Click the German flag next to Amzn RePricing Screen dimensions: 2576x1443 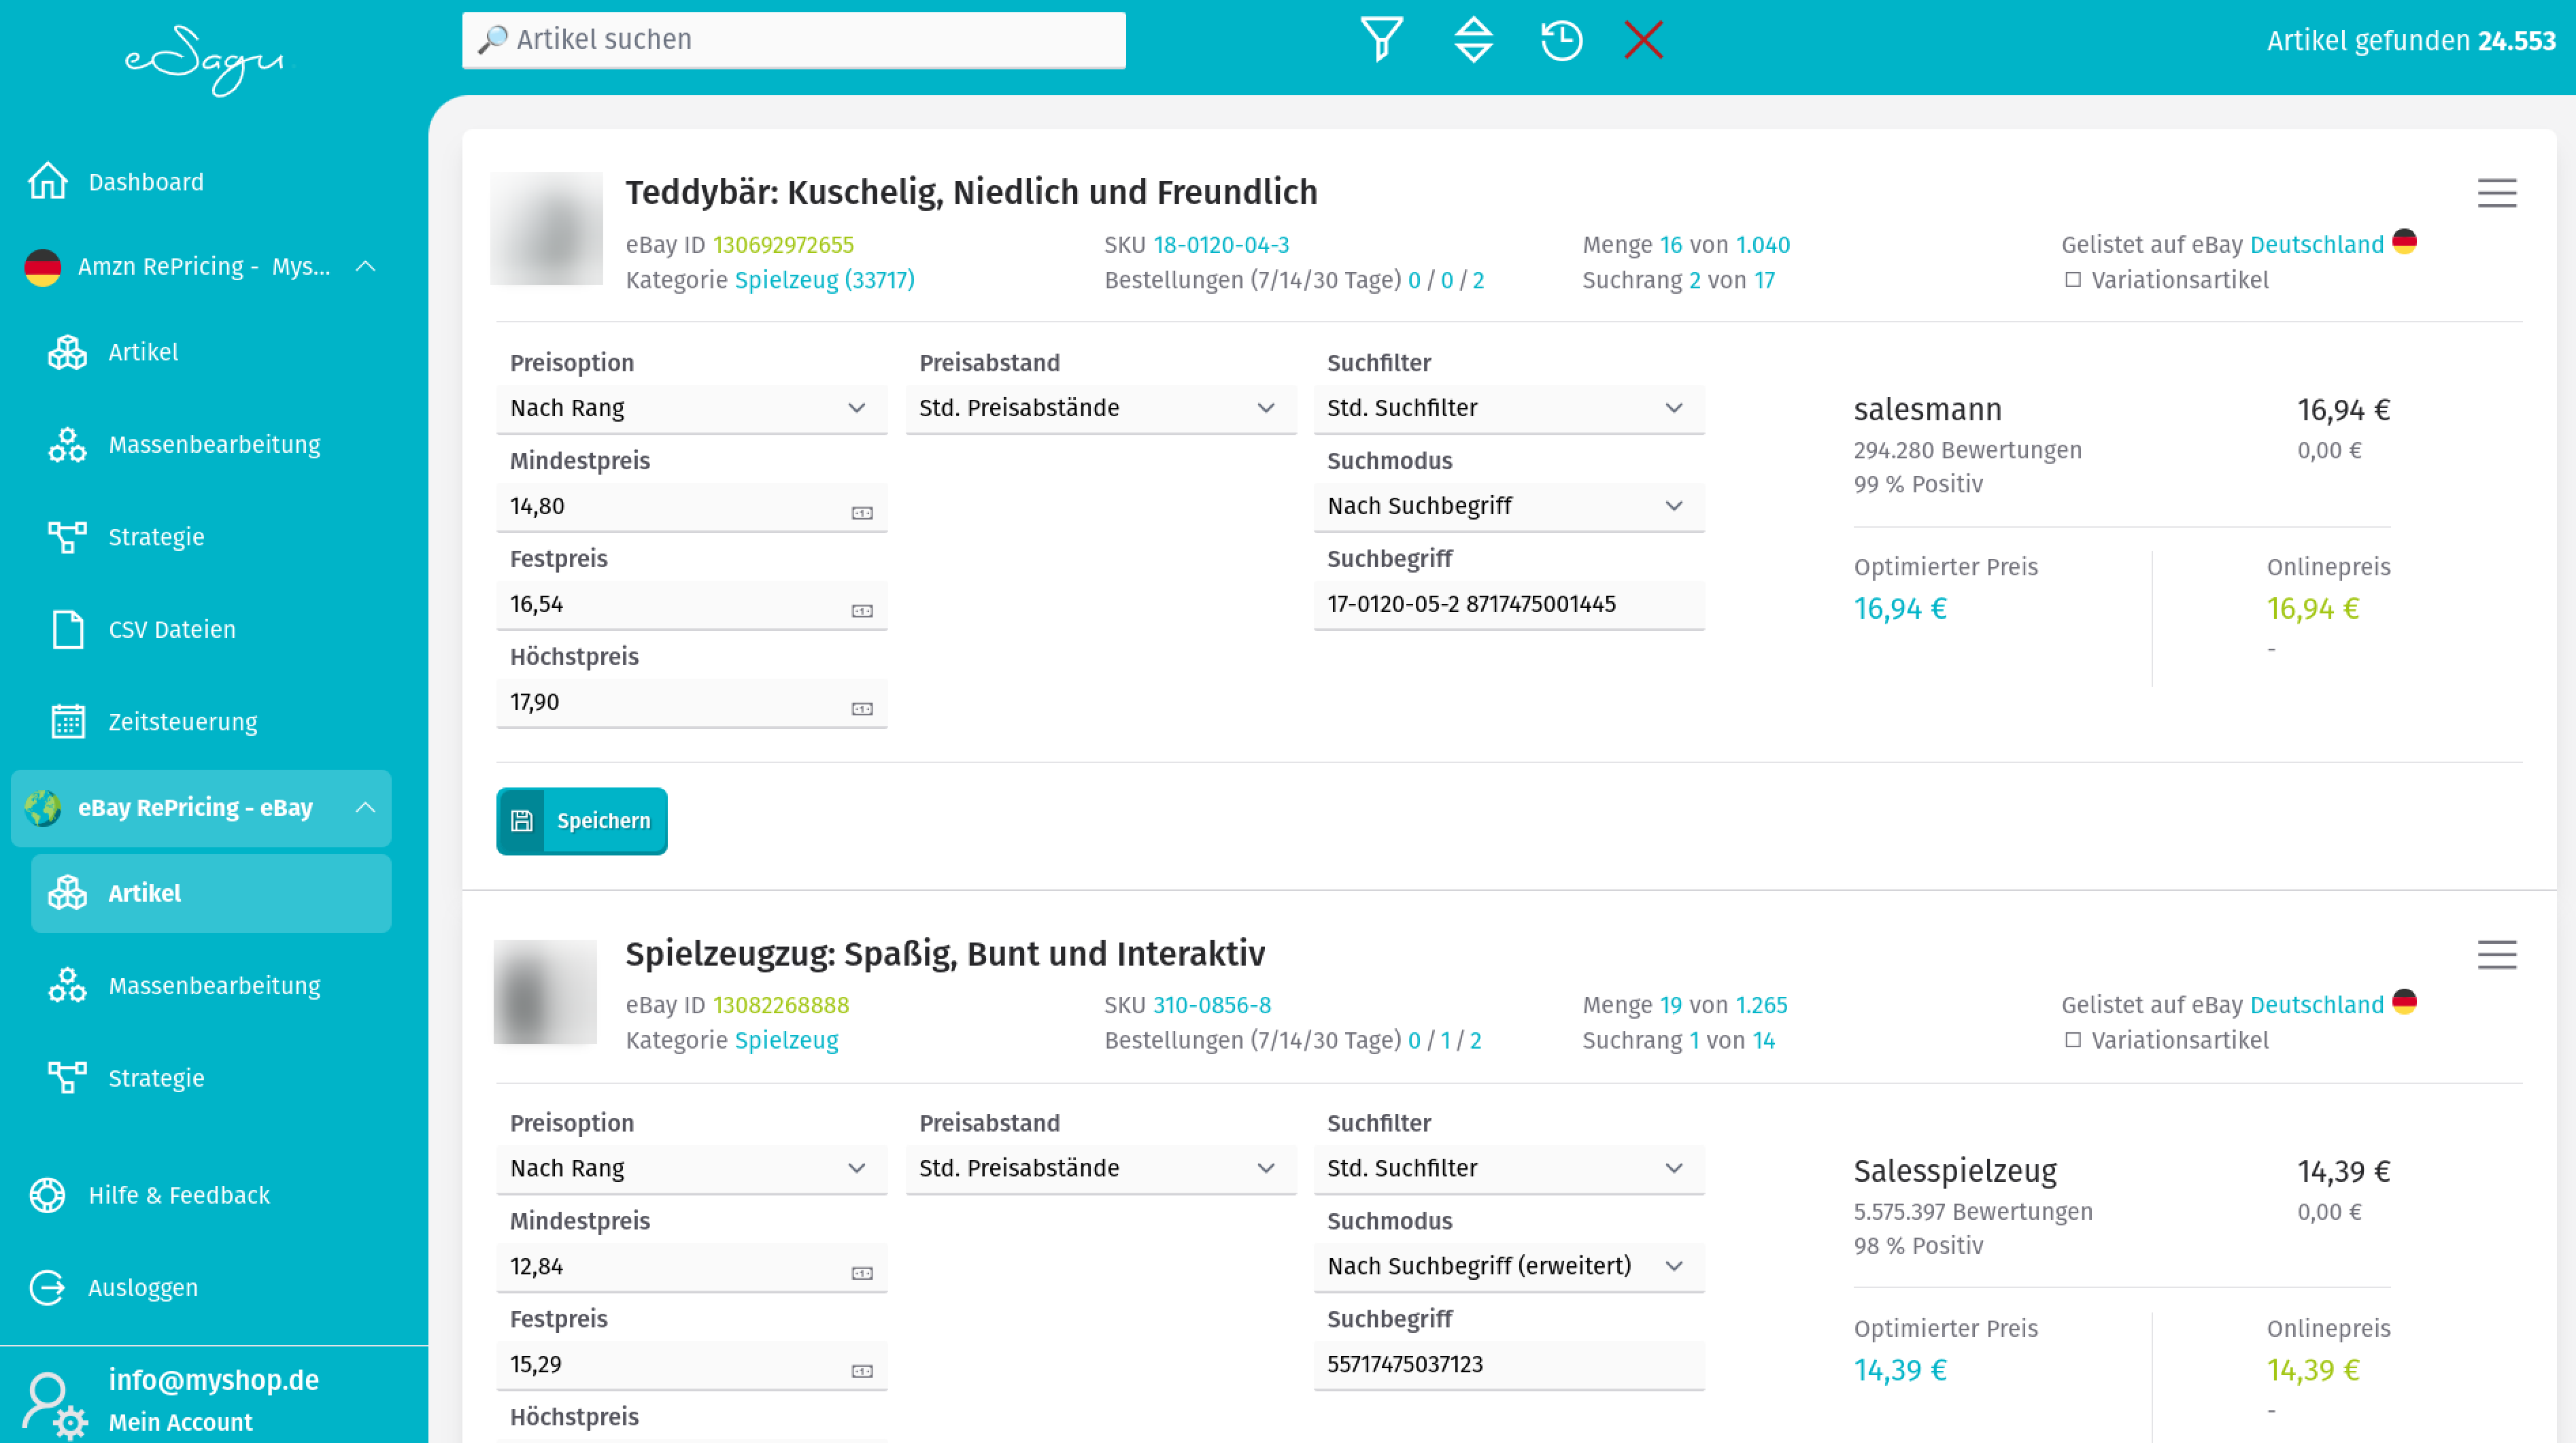43,266
